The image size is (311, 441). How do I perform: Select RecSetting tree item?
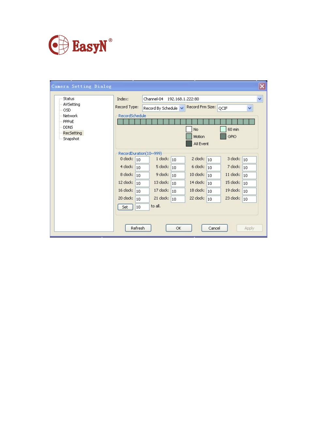(x=73, y=133)
